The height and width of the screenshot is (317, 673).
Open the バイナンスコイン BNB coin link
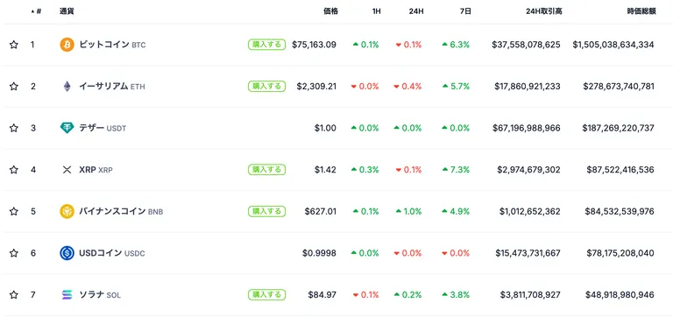click(x=121, y=211)
